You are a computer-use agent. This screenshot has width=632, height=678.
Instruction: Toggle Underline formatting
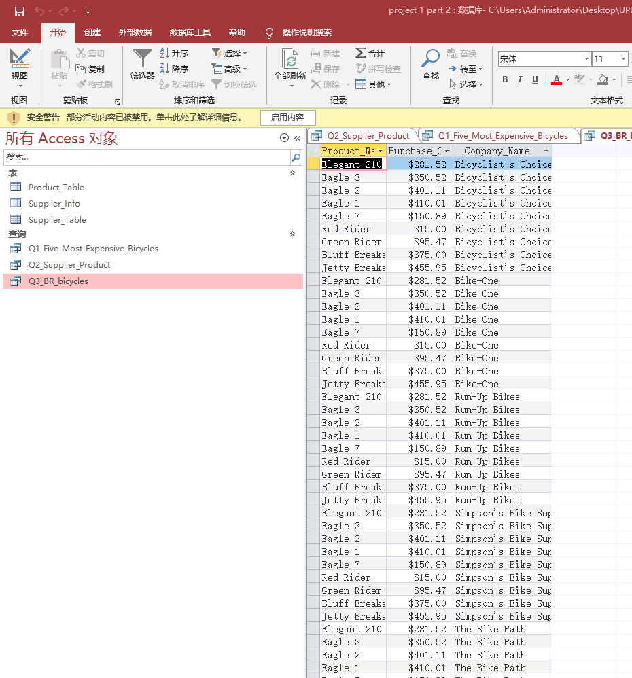[x=535, y=79]
